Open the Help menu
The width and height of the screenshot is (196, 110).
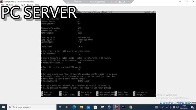pyautogui.click(x=37, y=5)
